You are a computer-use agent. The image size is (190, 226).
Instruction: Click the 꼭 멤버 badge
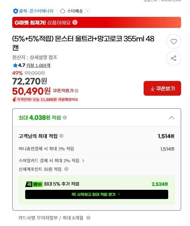34,184
